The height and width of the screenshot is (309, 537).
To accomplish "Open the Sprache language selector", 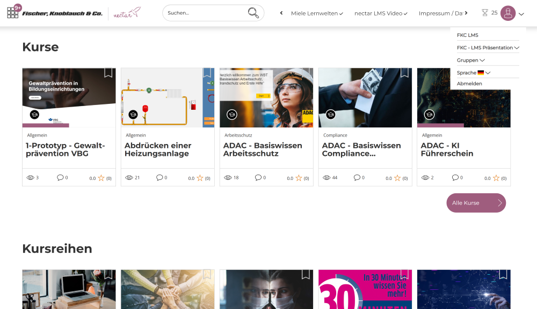I will click(x=474, y=73).
